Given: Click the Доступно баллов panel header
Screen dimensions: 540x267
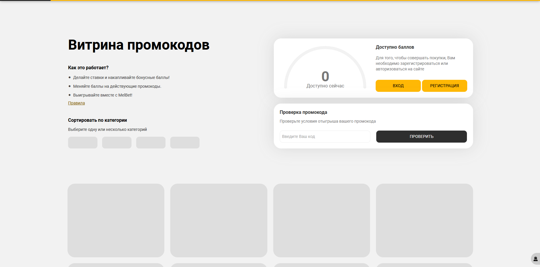Looking at the screenshot, I should point(394,47).
